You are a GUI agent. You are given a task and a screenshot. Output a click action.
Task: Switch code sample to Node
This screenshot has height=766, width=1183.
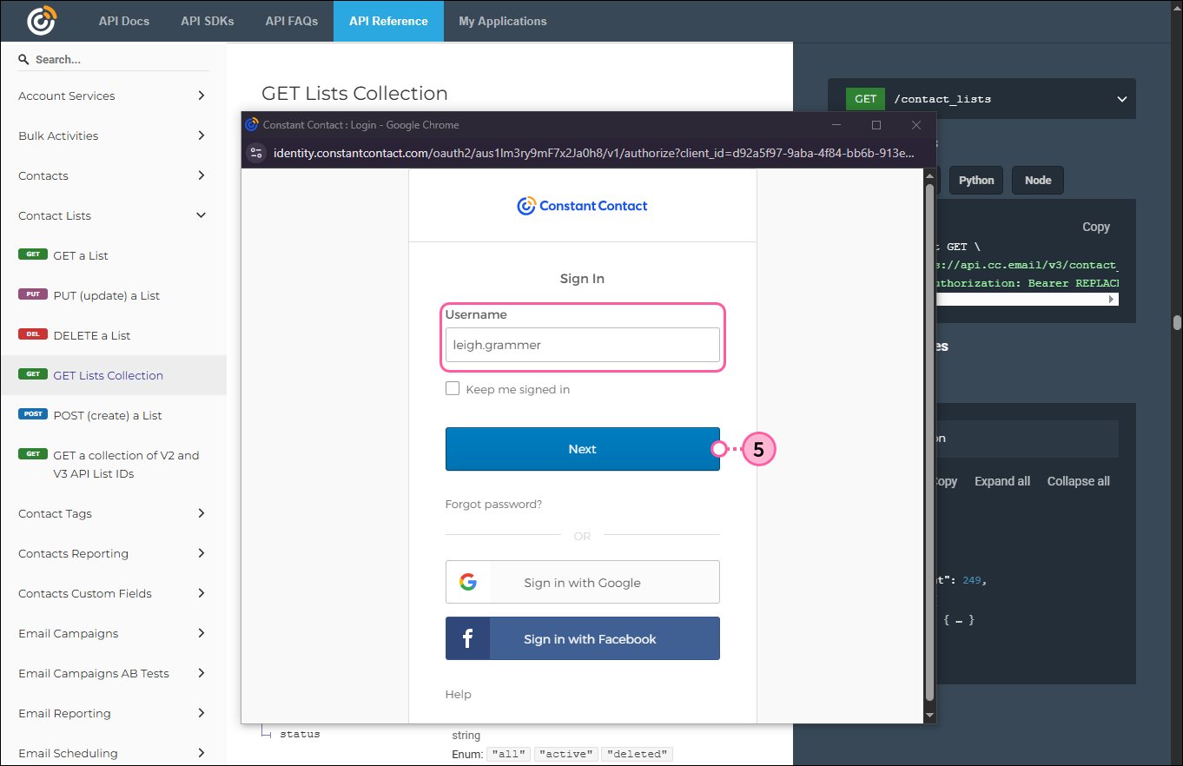[1038, 181]
